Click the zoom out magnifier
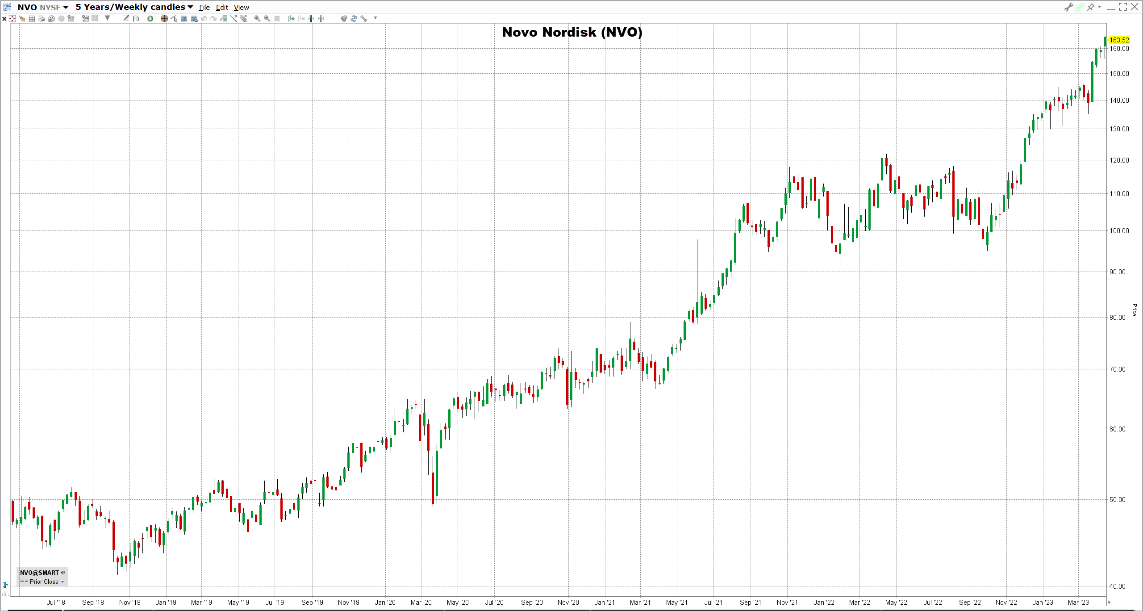The height and width of the screenshot is (611, 1143). click(x=267, y=18)
